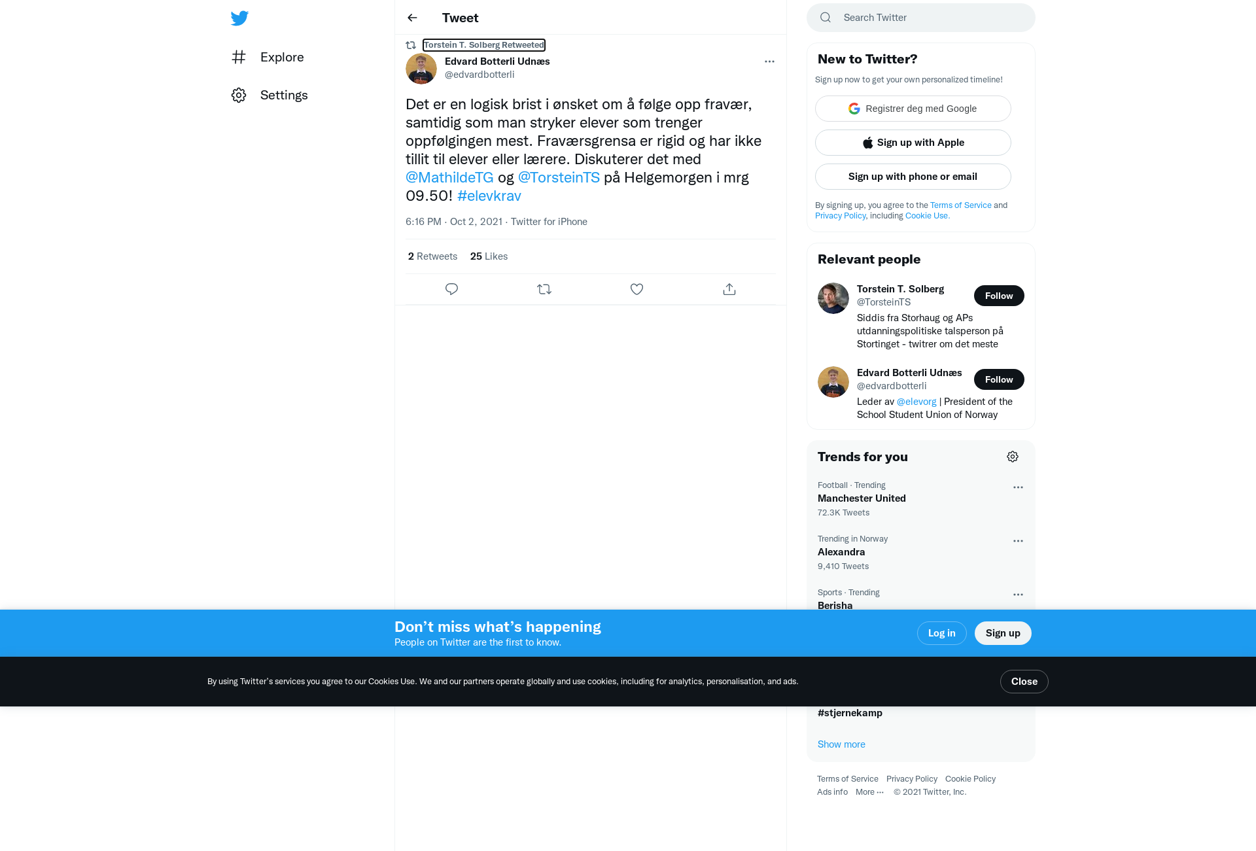Follow Torstein T. Solberg
The height and width of the screenshot is (851, 1256).
[x=999, y=296]
